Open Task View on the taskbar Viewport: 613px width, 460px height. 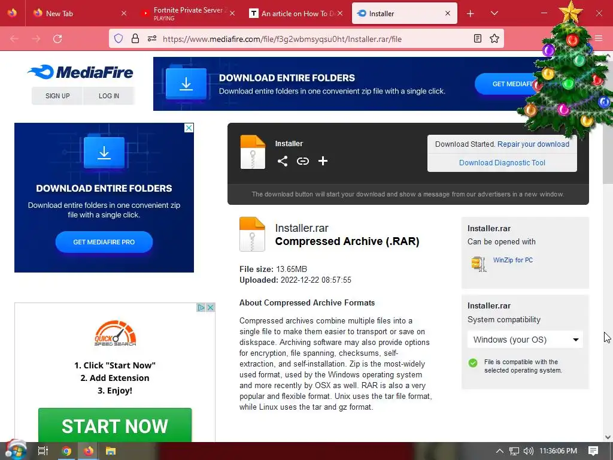coord(43,451)
